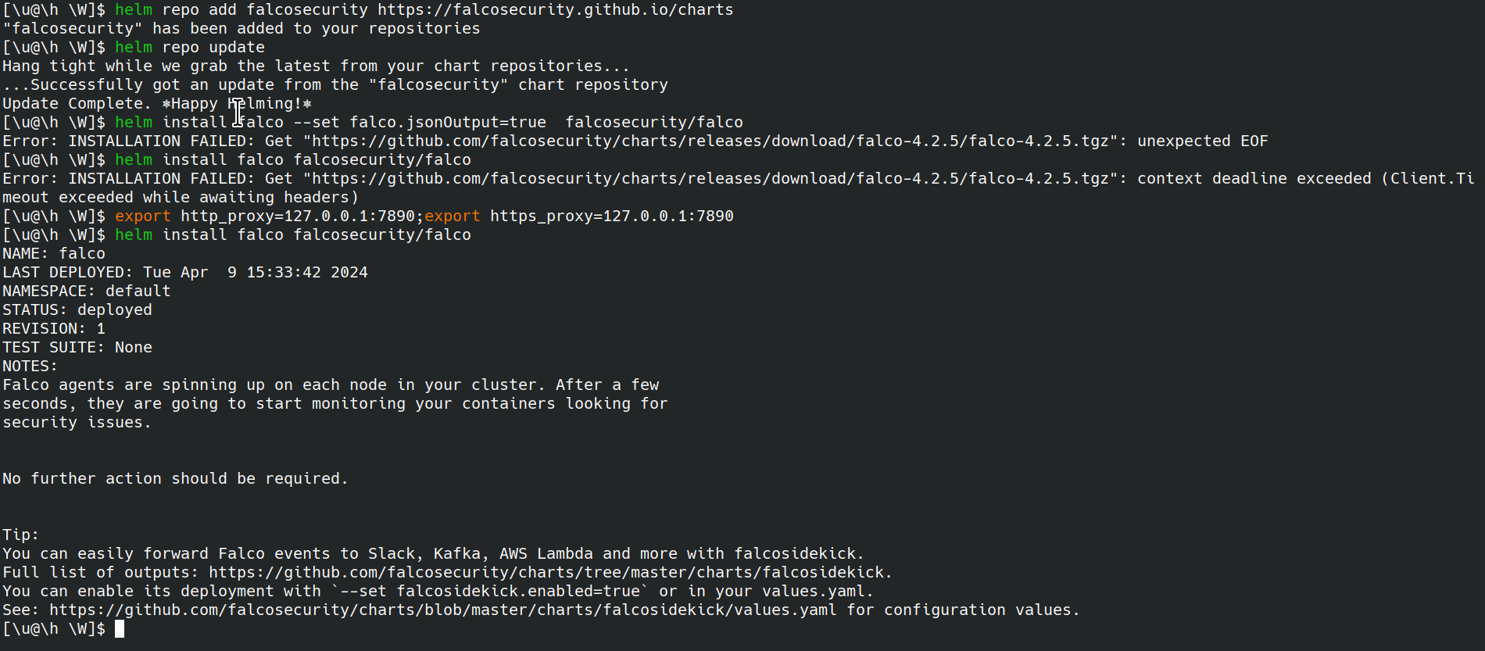Click the 'context deadline exceeded' error text
Screen dimensions: 1485x651
coord(1254,179)
